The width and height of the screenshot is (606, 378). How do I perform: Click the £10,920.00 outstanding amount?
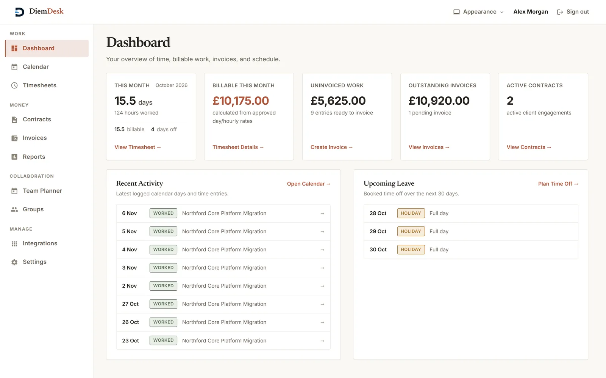[439, 101]
